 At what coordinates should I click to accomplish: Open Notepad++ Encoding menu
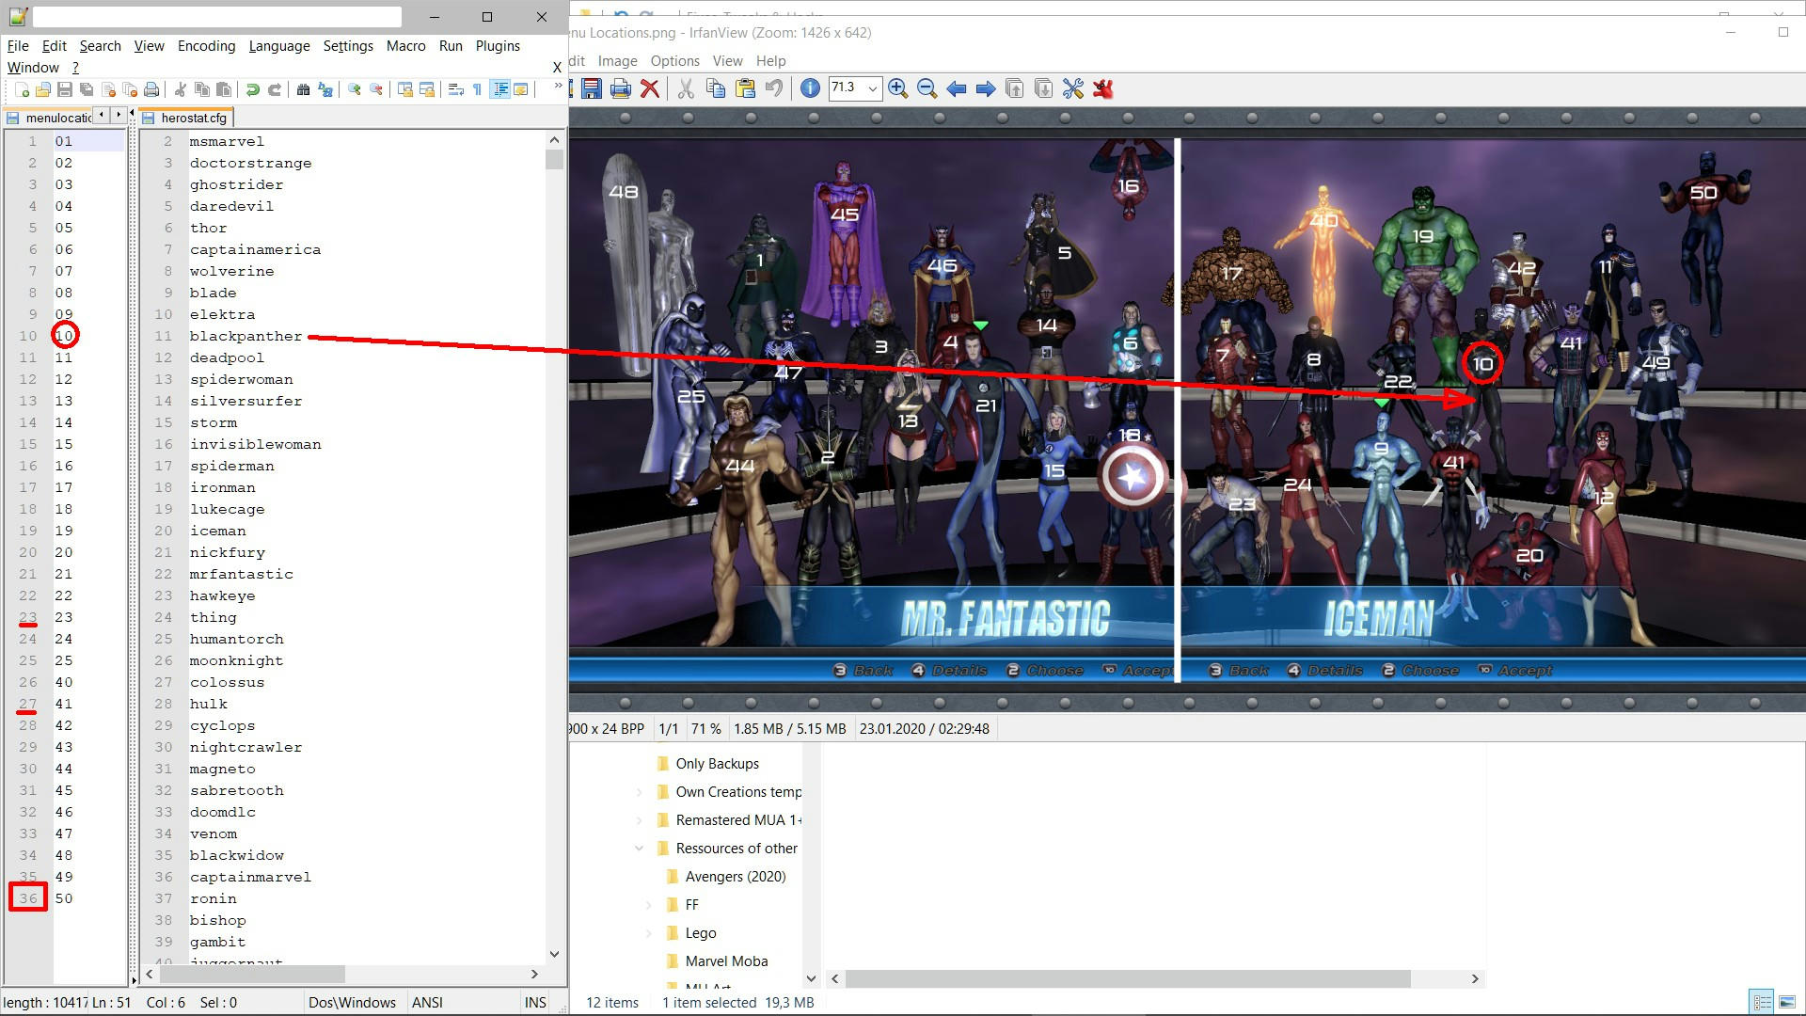206,45
